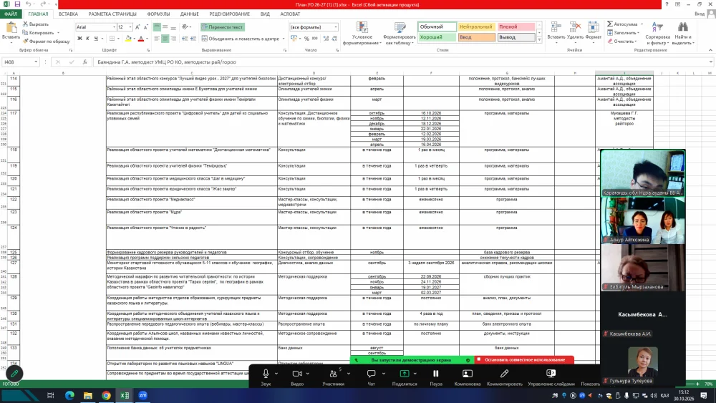Toggle Zoom camera (Видео) icon
Image resolution: width=716 pixels, height=403 pixels.
click(x=297, y=374)
